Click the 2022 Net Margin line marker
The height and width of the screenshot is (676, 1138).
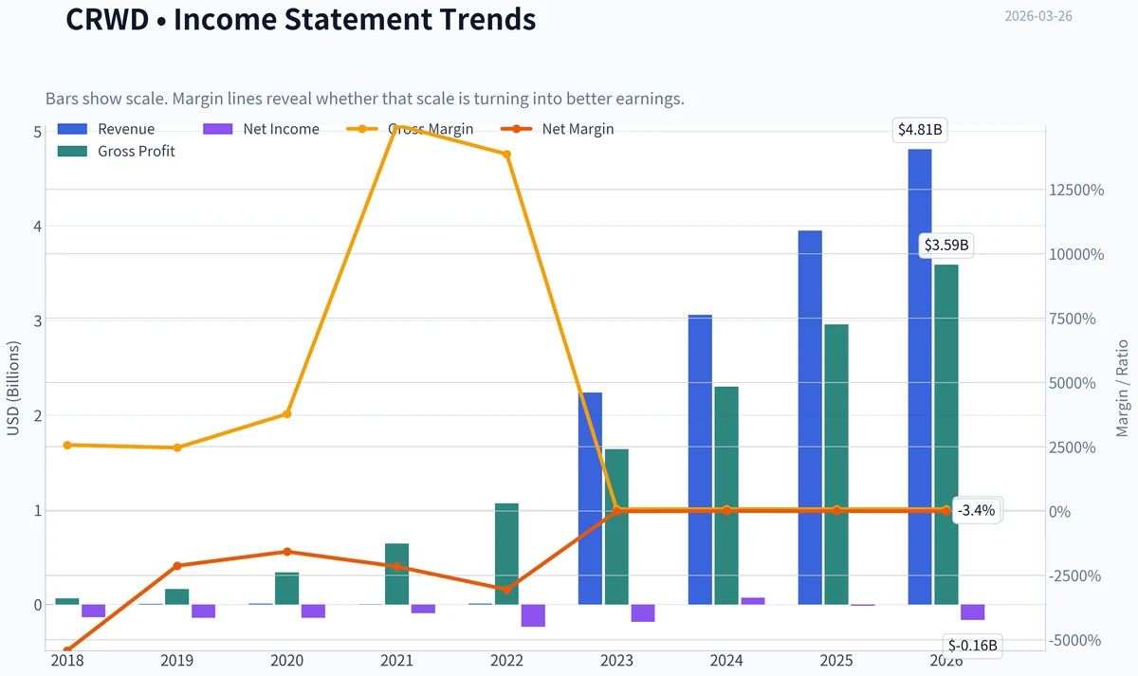pyautogui.click(x=506, y=590)
